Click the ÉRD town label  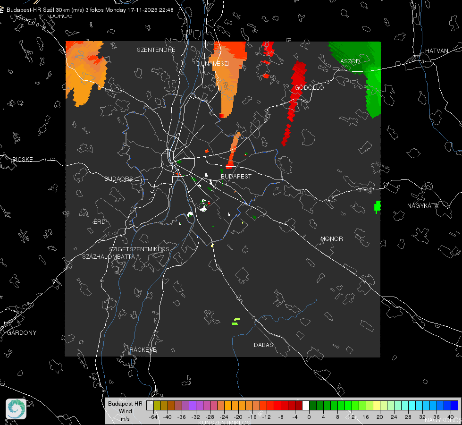pyautogui.click(x=99, y=222)
